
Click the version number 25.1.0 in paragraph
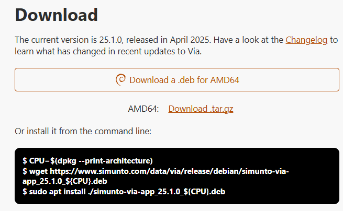coord(110,40)
